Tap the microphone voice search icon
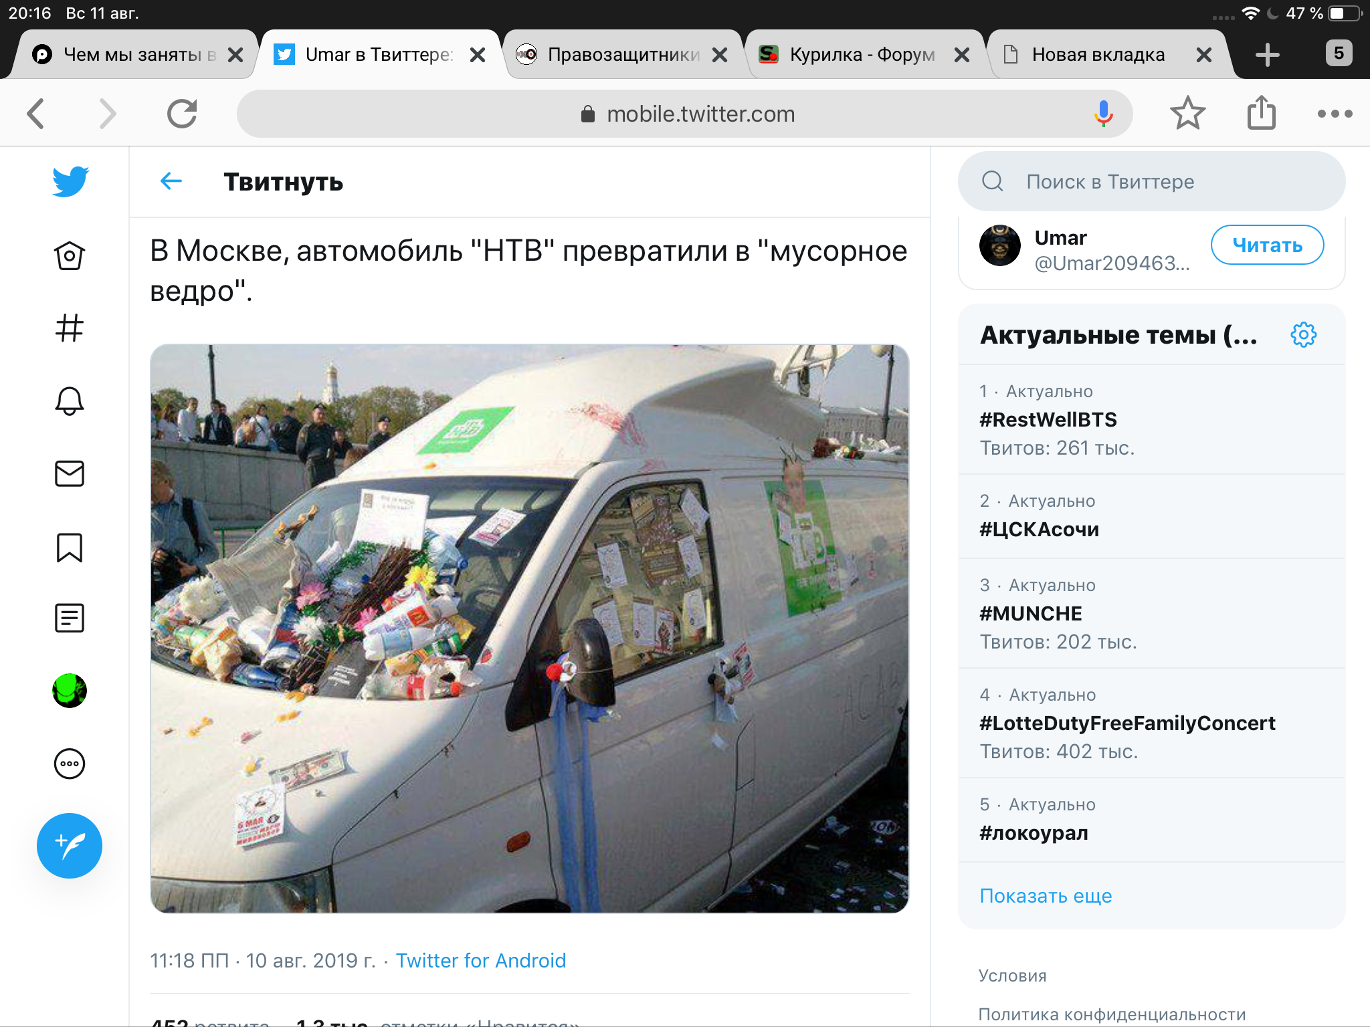 tap(1103, 114)
